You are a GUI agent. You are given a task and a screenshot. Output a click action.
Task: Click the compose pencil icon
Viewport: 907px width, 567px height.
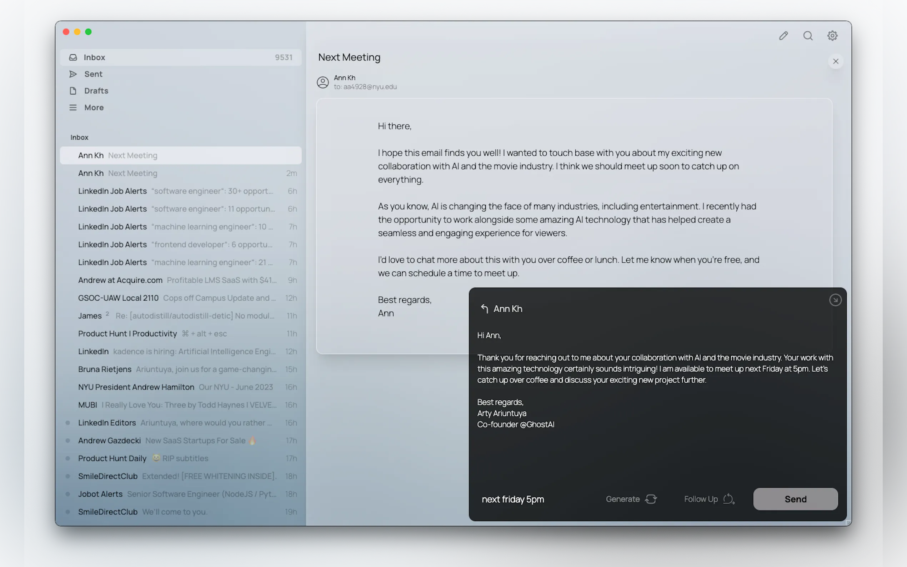pos(783,36)
